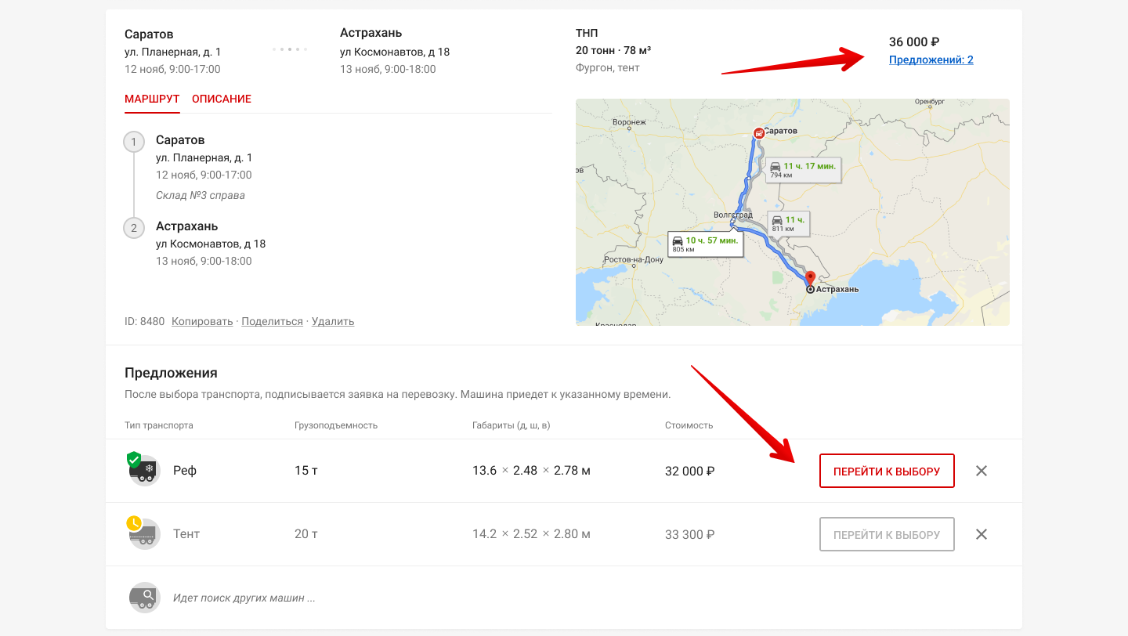
Task: Remove the Реф offer with X icon
Action: [x=982, y=471]
